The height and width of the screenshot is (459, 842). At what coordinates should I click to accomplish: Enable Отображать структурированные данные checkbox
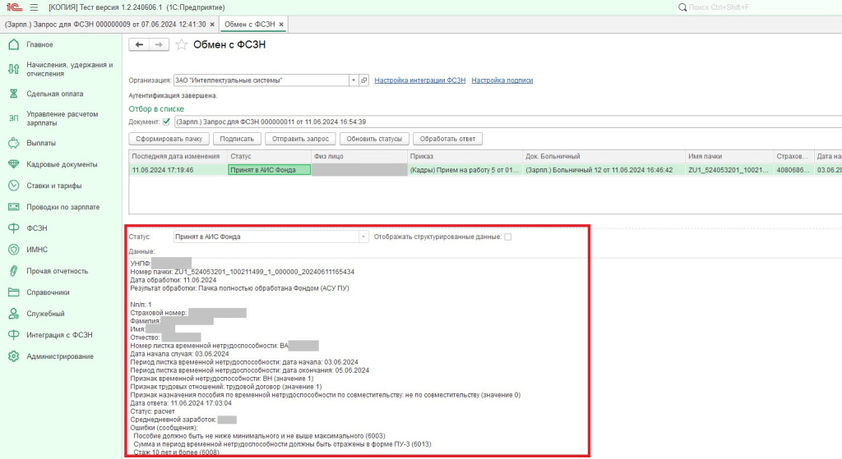tap(507, 237)
